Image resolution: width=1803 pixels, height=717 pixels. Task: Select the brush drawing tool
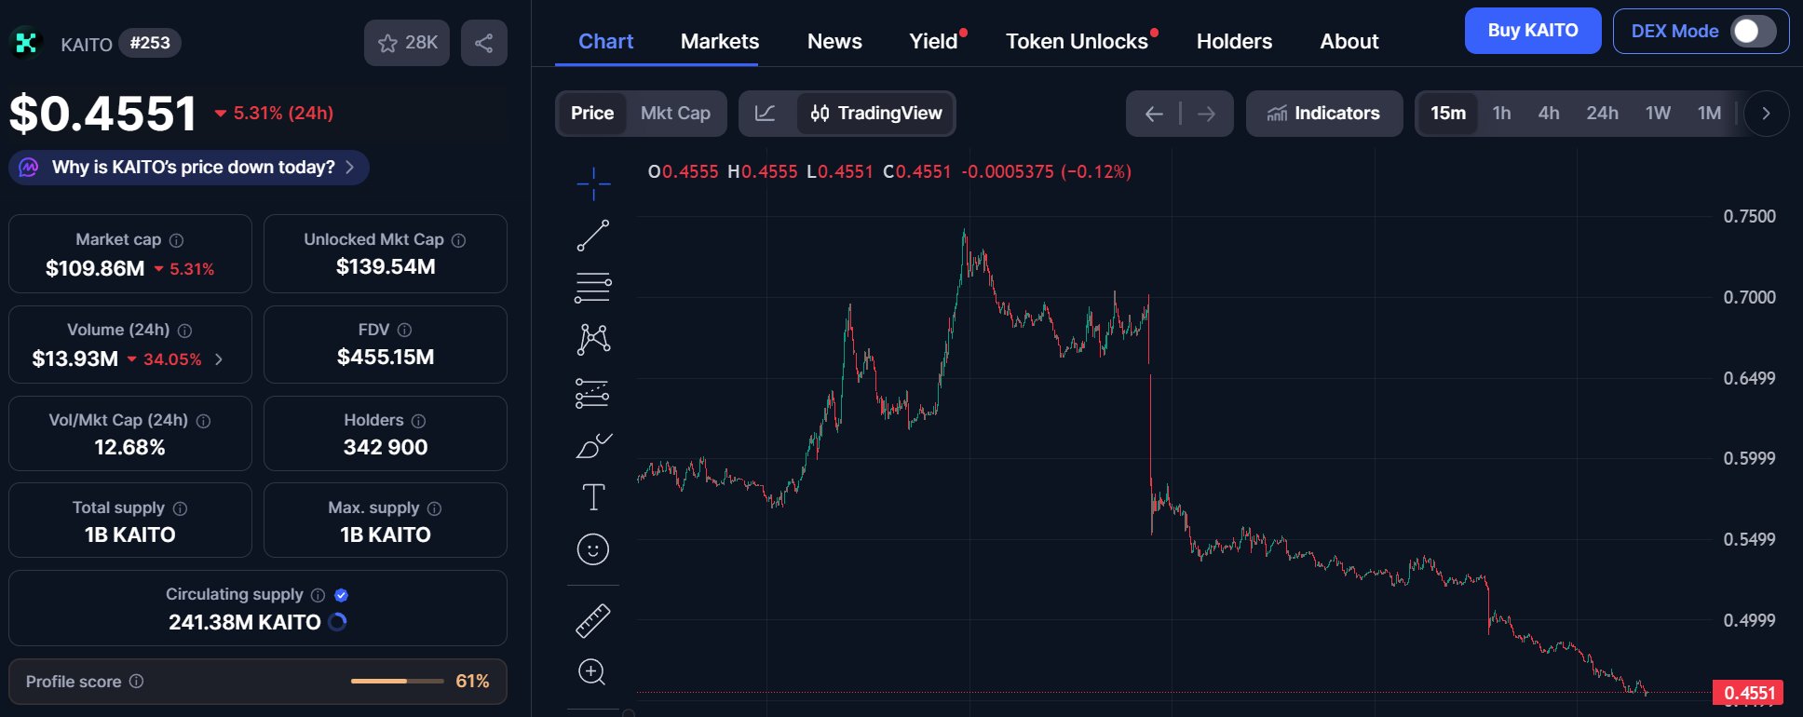coord(593,446)
